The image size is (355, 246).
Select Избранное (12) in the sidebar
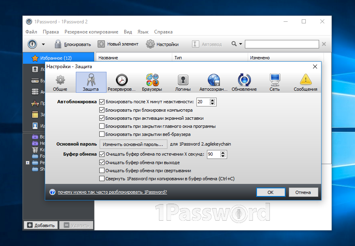pos(58,58)
